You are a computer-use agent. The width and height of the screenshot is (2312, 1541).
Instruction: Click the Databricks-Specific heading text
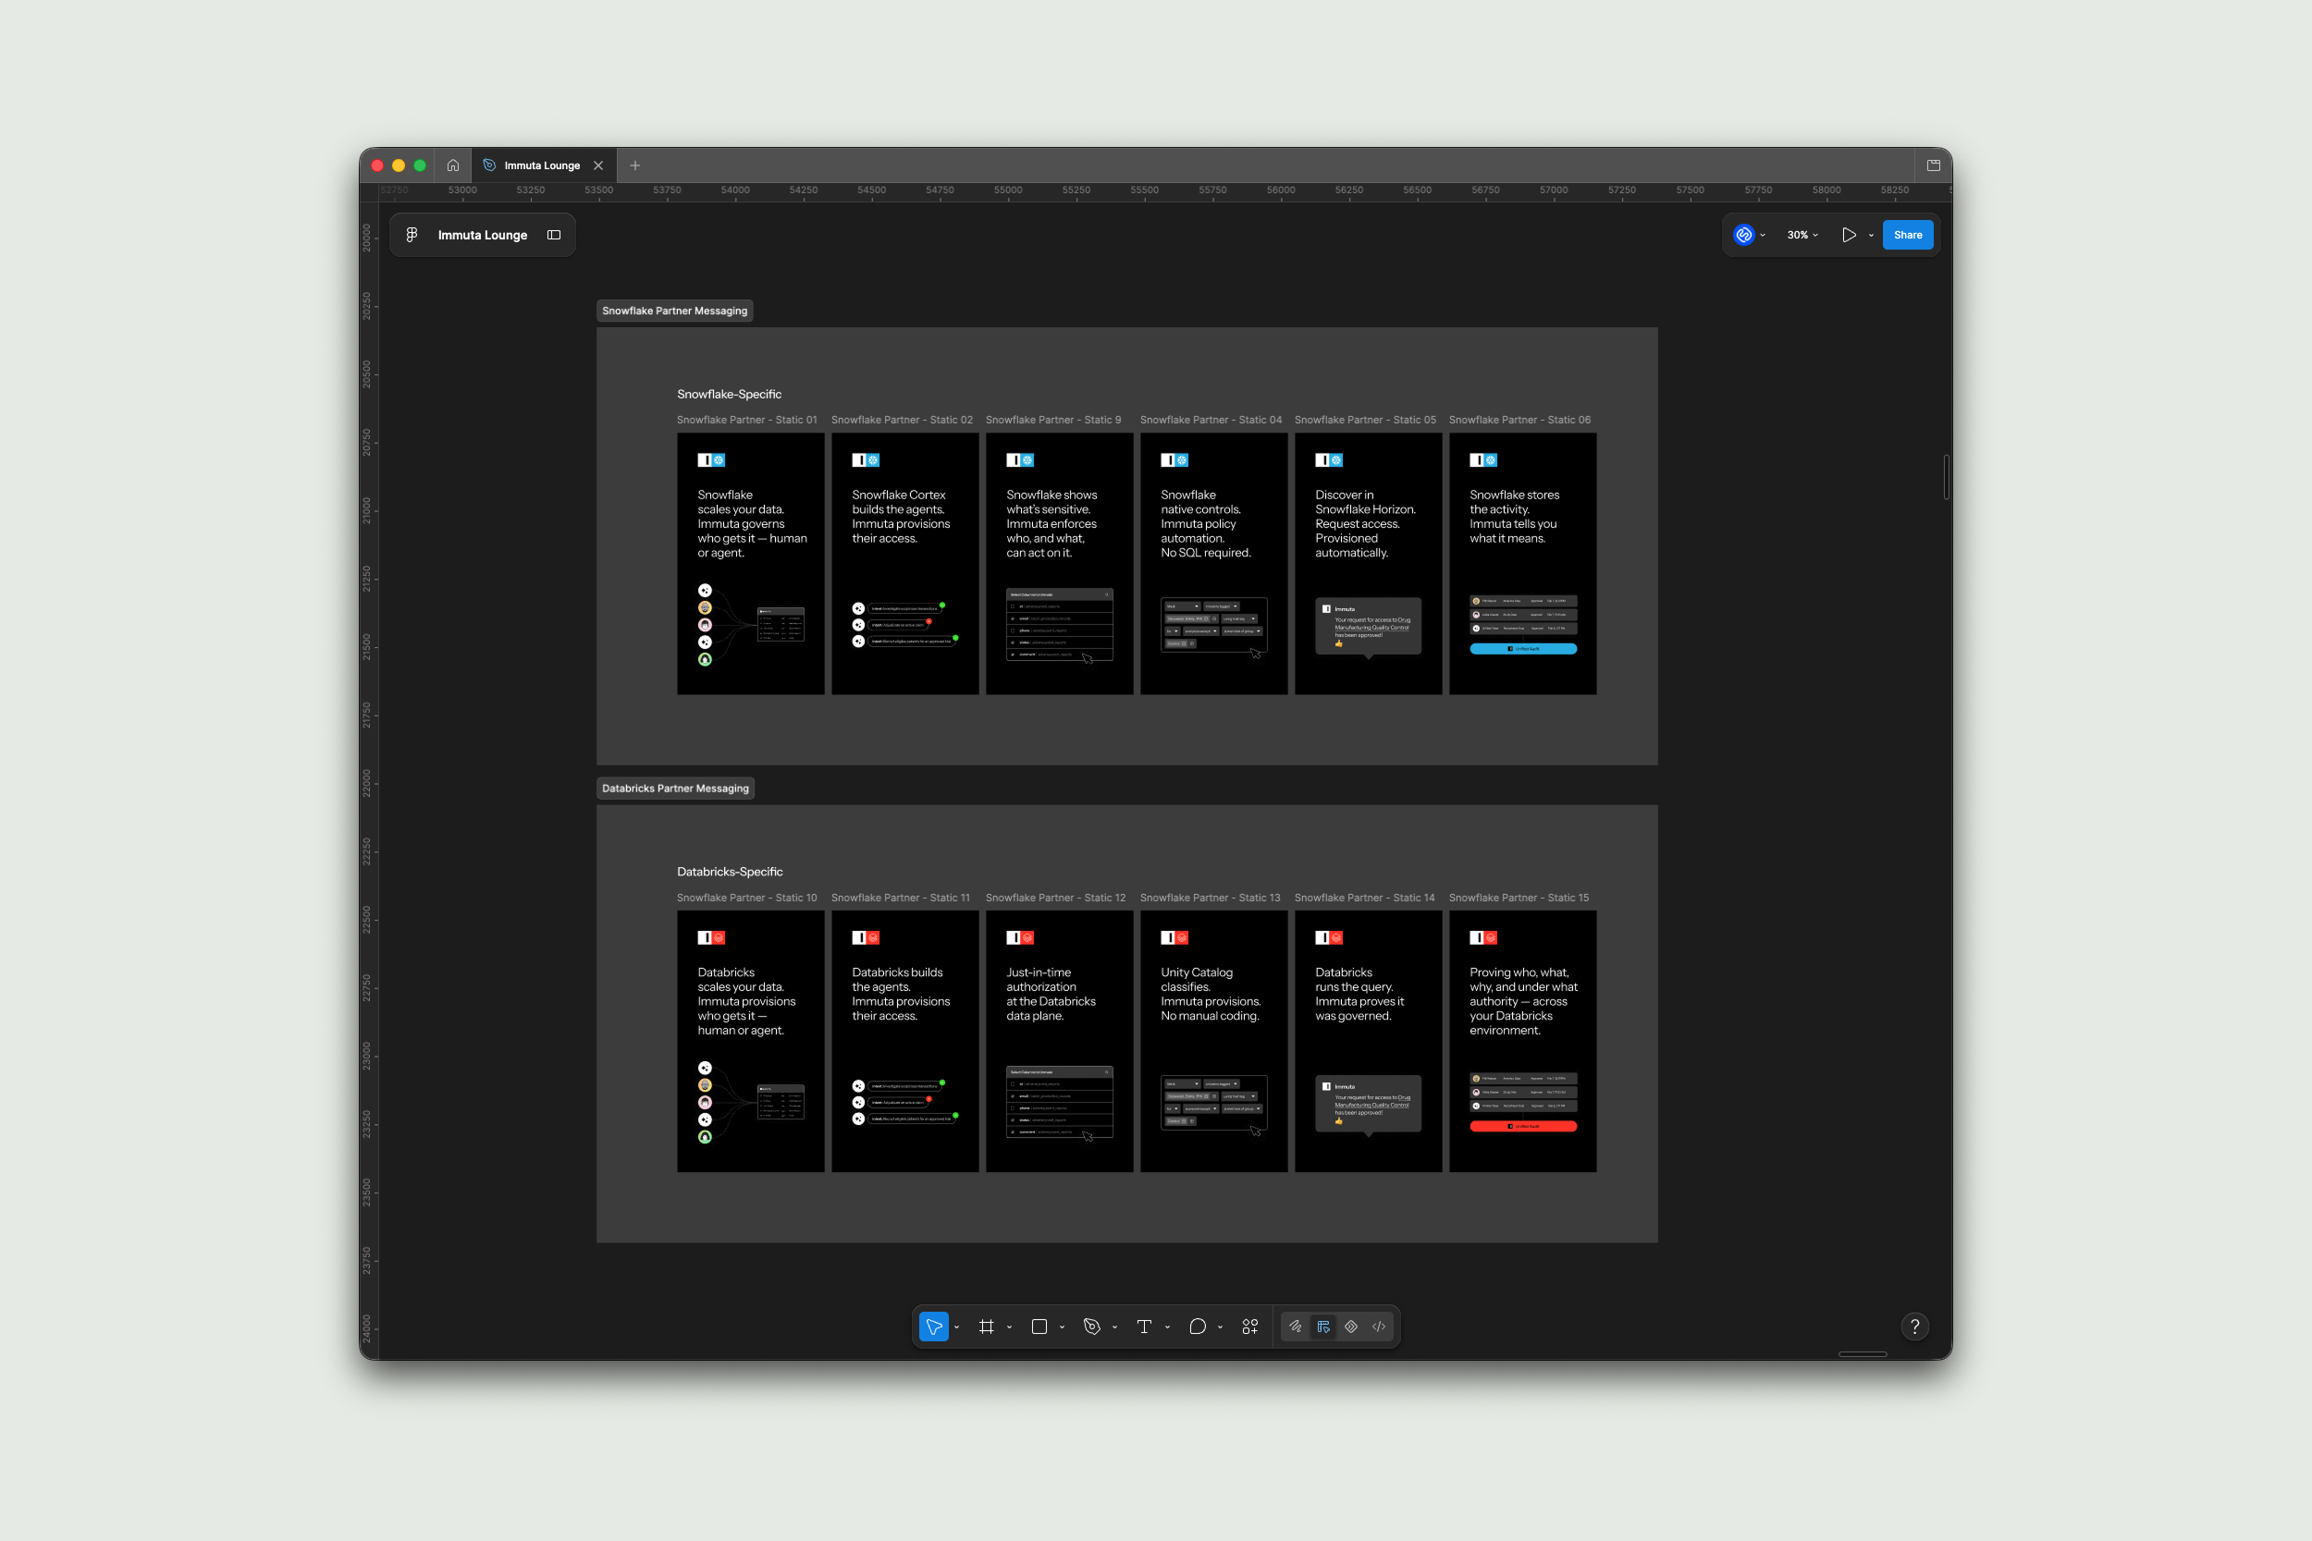click(x=731, y=872)
